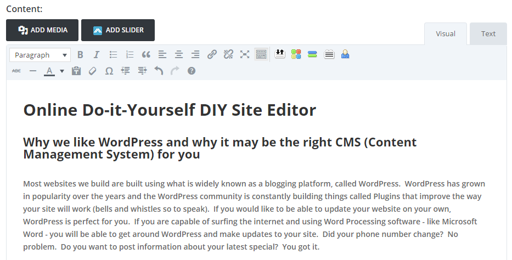Click the Add Media button
Screen dimensions: 512x260
coord(43,30)
